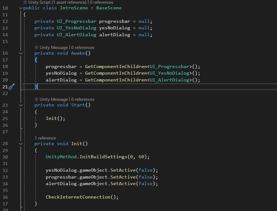Screen dimensions: 277x211
Task: Click InitBuildSettings on line 30
Action: tap(103, 157)
